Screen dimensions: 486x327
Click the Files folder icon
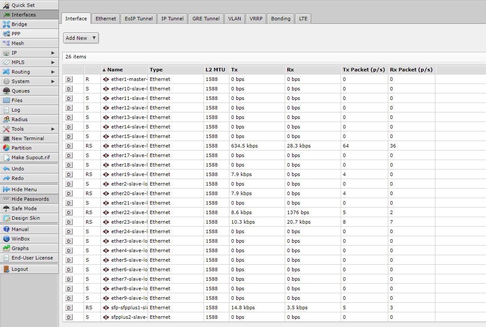[6, 100]
